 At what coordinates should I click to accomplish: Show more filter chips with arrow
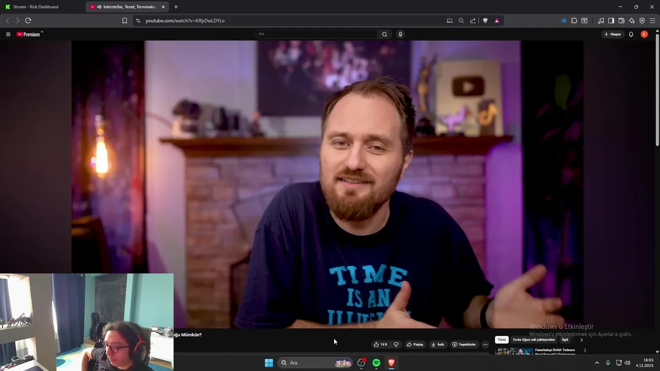[x=582, y=340]
